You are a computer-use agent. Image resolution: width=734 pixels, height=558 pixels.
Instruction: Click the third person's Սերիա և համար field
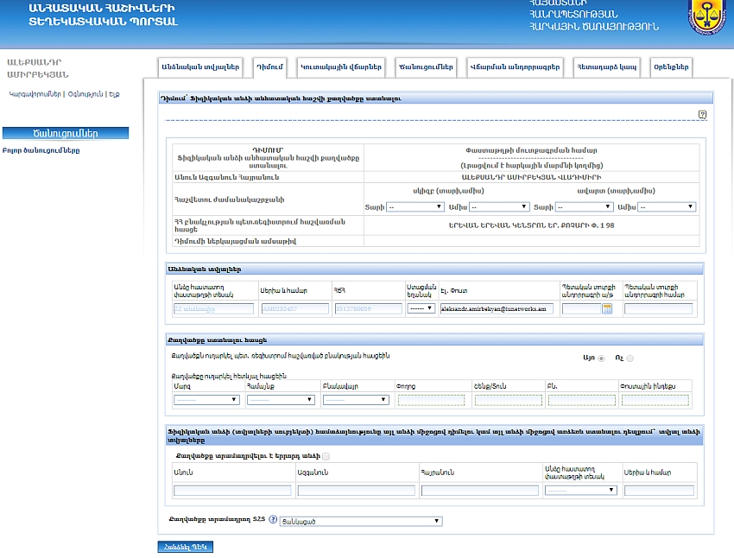coord(659,491)
